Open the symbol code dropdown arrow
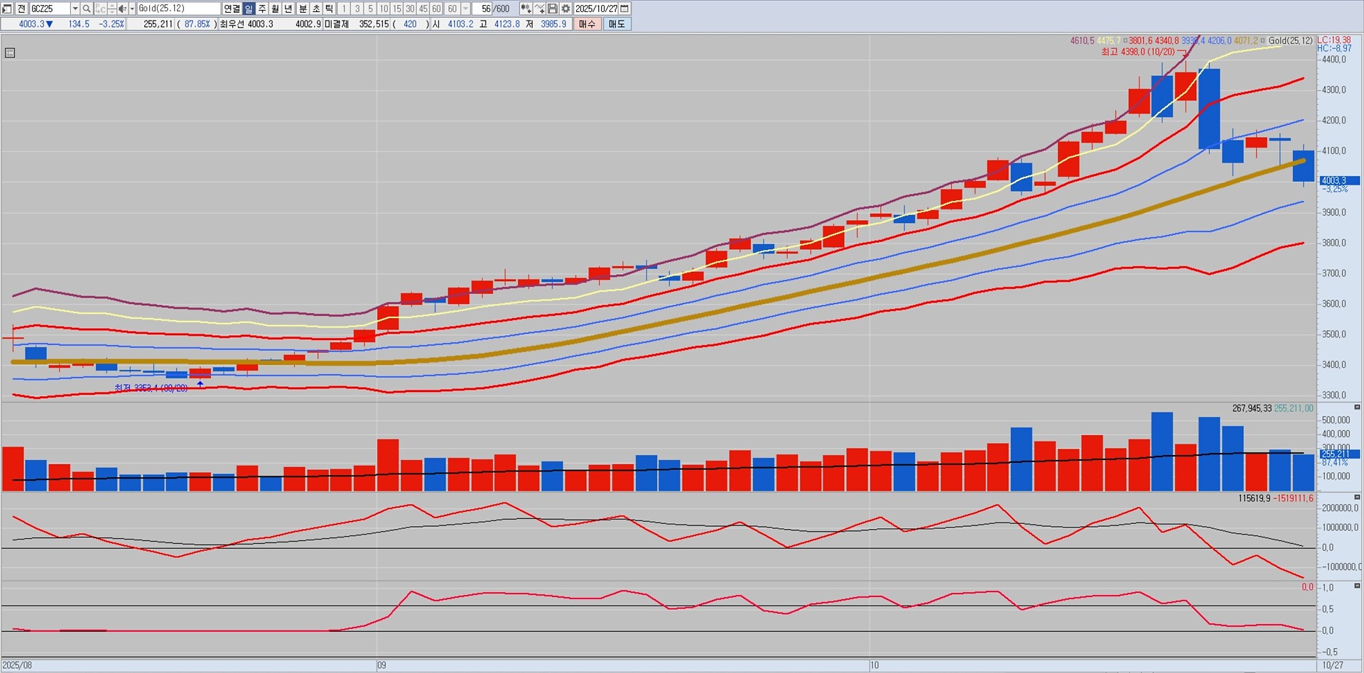Screen dimensions: 1364x673 [75, 9]
